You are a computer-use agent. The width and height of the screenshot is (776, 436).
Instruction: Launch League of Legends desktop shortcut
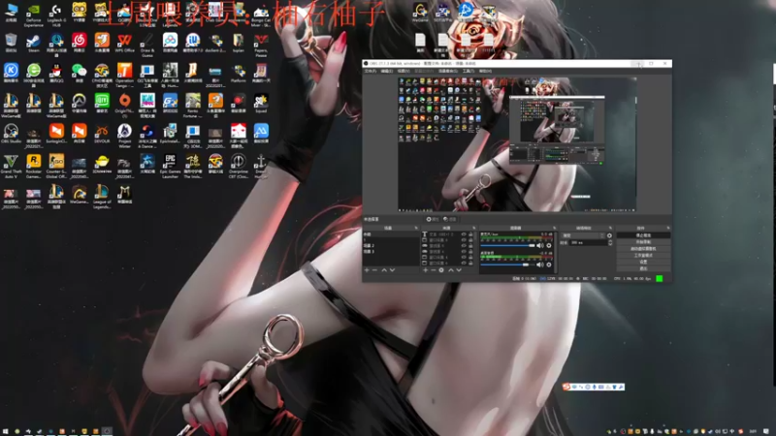[102, 197]
